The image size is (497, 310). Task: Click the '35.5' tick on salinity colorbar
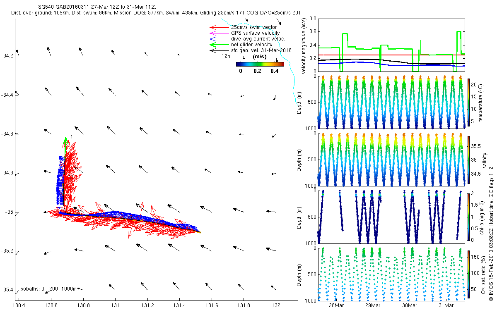point(476,146)
